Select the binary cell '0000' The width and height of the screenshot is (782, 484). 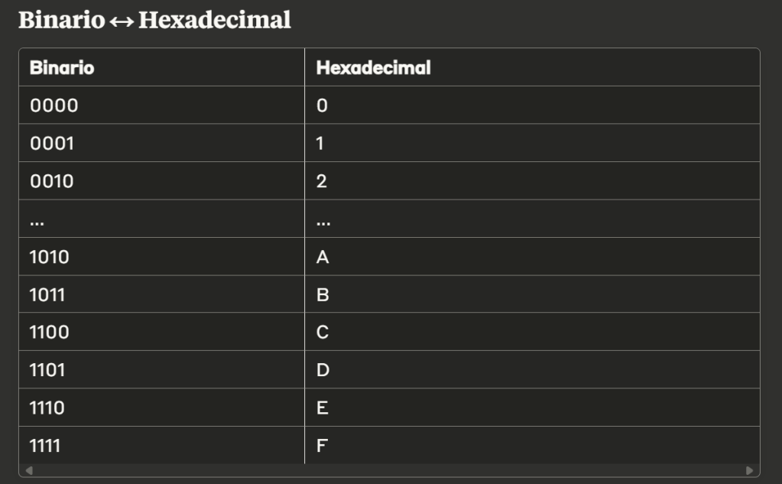(x=54, y=106)
